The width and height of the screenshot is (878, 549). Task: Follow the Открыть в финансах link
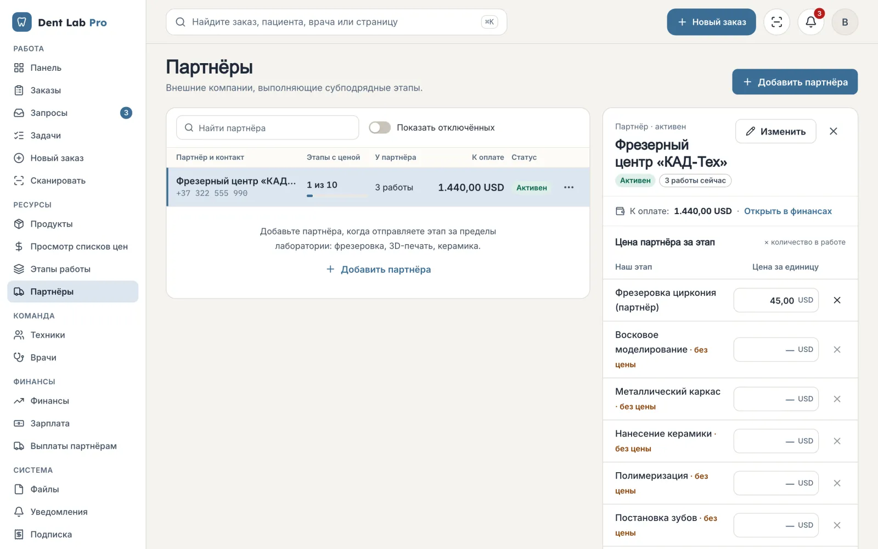click(x=787, y=211)
